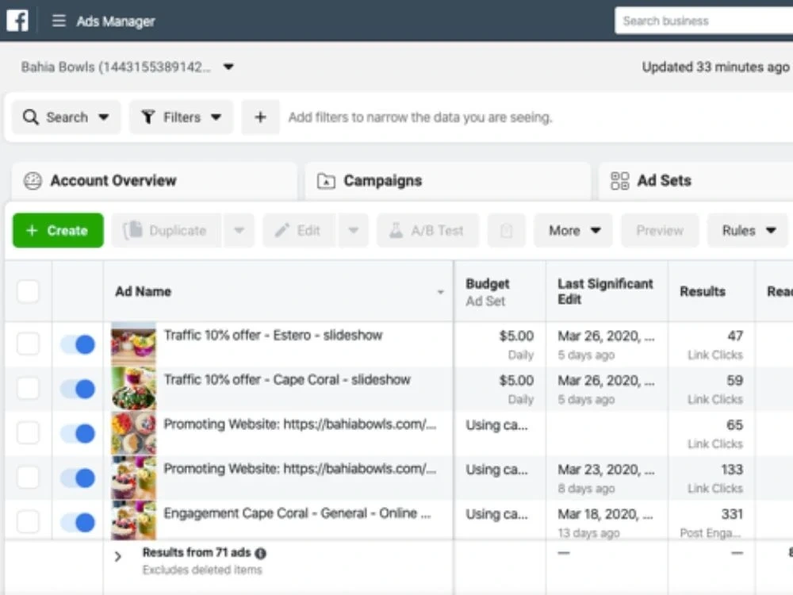Image resolution: width=793 pixels, height=595 pixels.
Task: Open ad 'Traffic 10% offer - Estero - slideshow'
Action: [273, 336]
